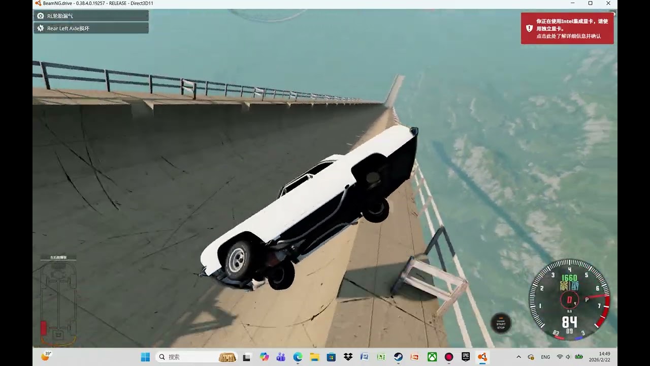Open Xbox app from the taskbar
Screen dimensions: 650x366
coord(432,357)
